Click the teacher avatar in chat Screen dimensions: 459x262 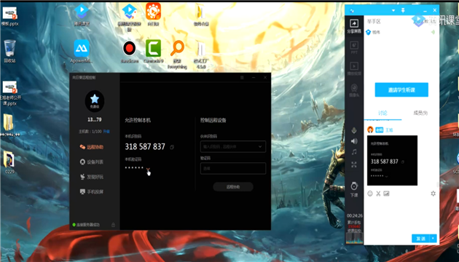(370, 130)
